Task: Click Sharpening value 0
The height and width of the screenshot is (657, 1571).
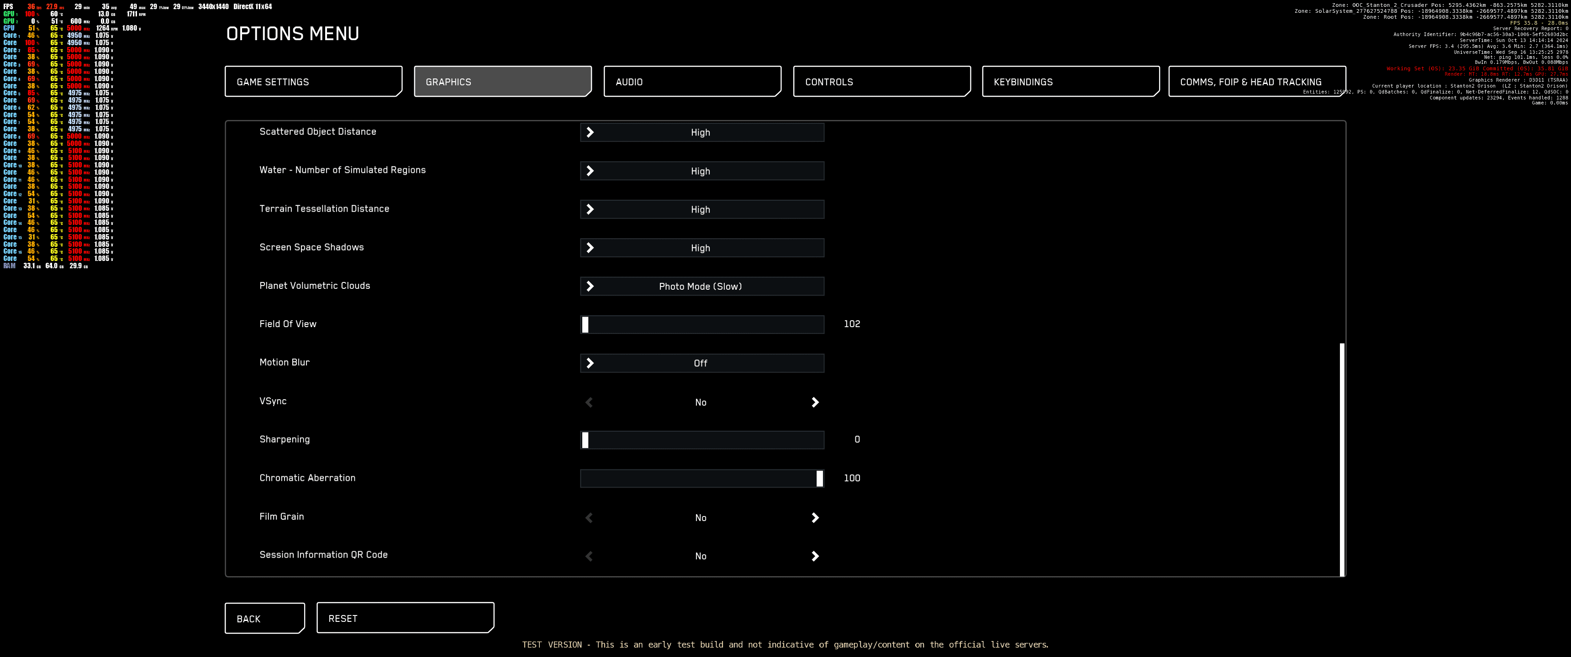Action: click(857, 439)
